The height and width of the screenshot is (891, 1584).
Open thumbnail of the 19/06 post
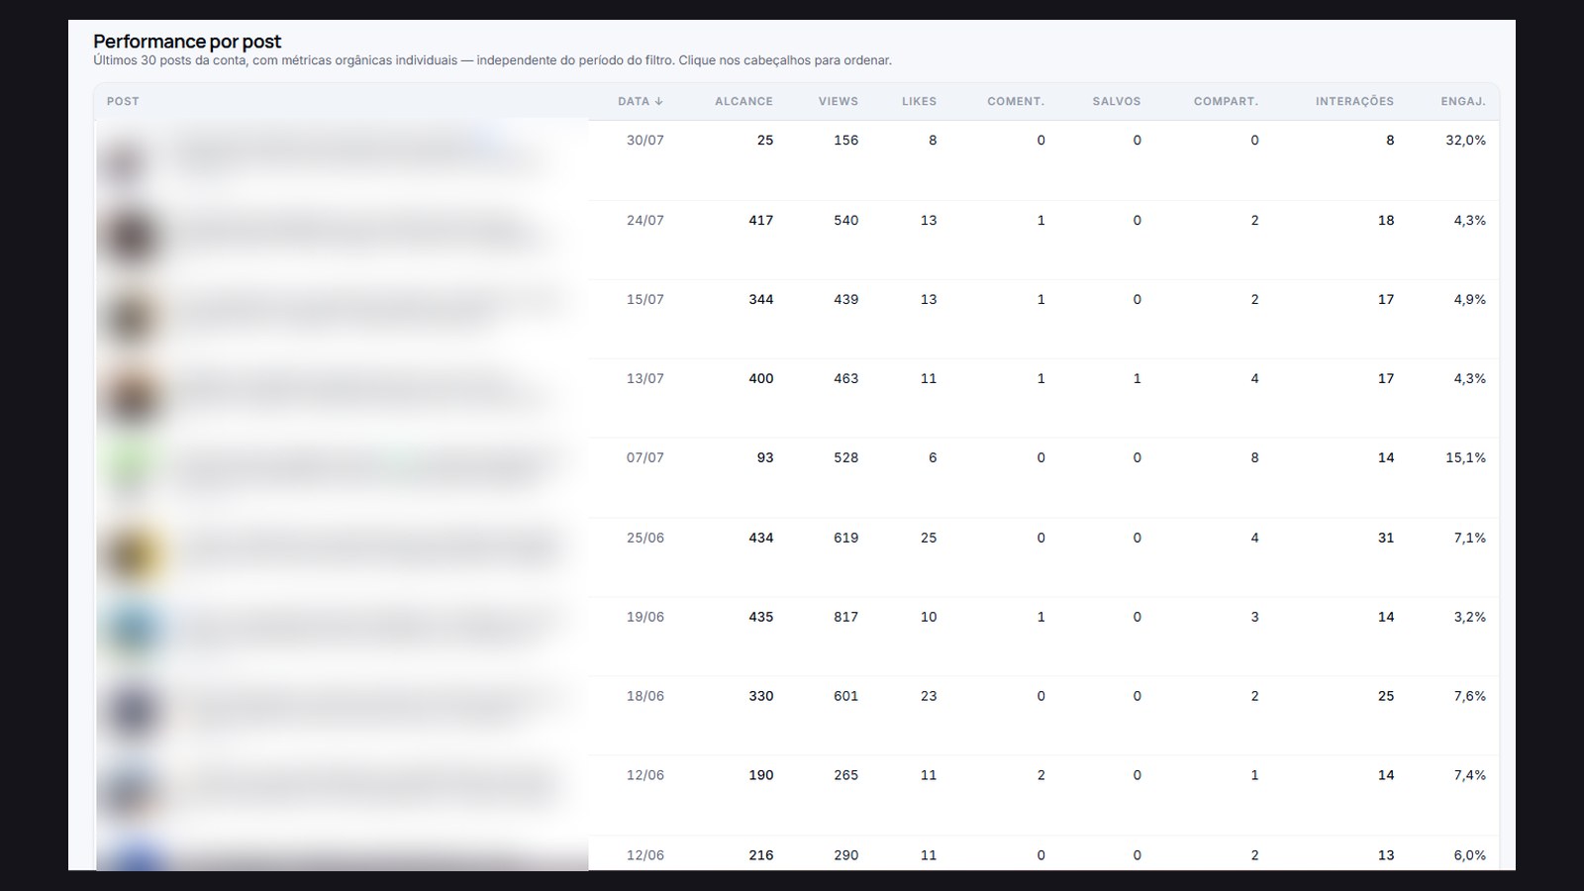click(131, 630)
